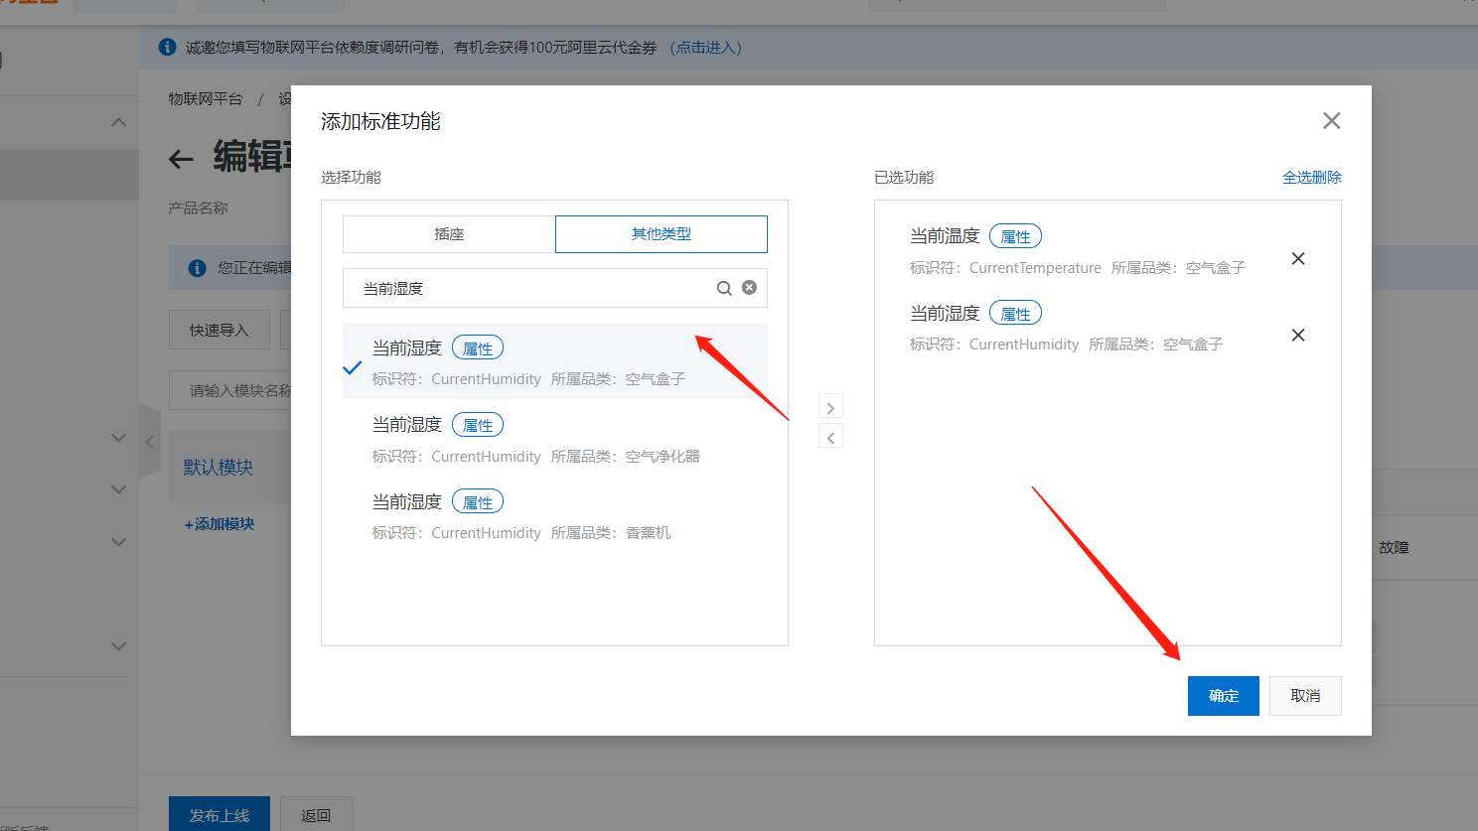Switch to the 其他类型 tab
The image size is (1478, 831).
click(661, 233)
